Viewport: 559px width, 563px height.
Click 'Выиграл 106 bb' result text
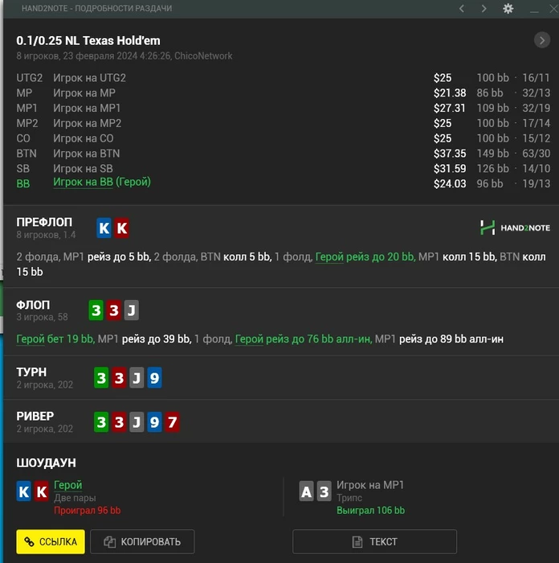[x=370, y=510]
